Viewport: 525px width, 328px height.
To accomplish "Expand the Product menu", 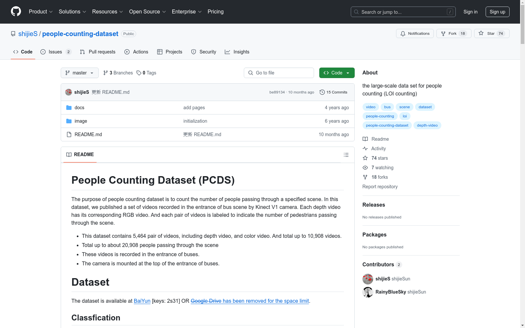I will [x=41, y=11].
